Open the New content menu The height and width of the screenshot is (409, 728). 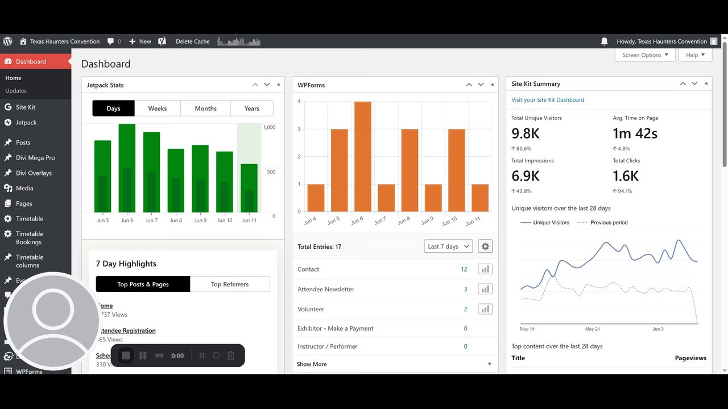[x=140, y=41]
